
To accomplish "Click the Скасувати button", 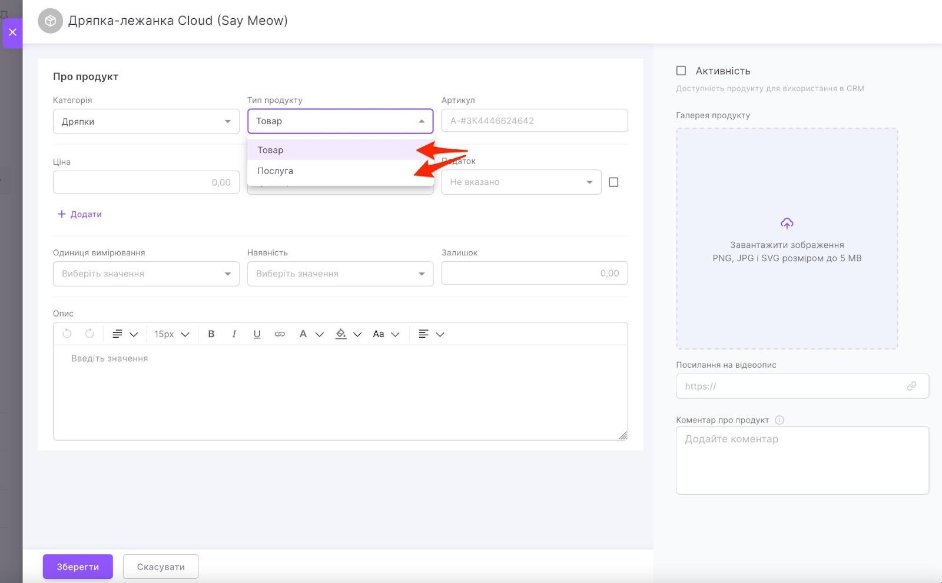I will click(x=161, y=567).
